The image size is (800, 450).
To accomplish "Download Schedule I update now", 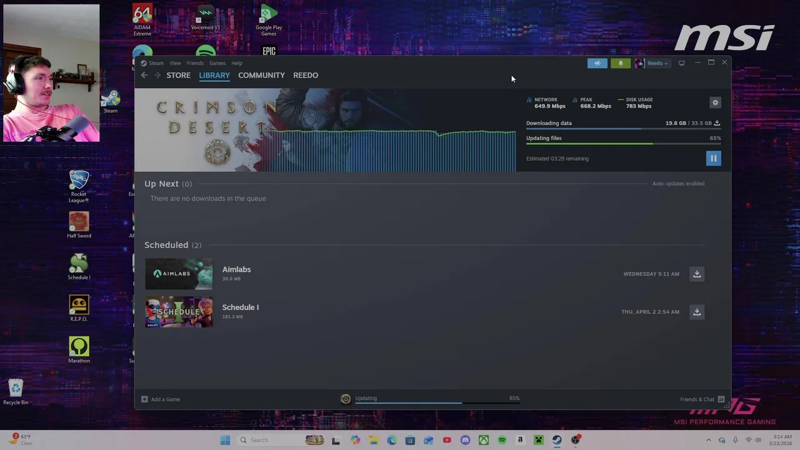I will tap(697, 312).
